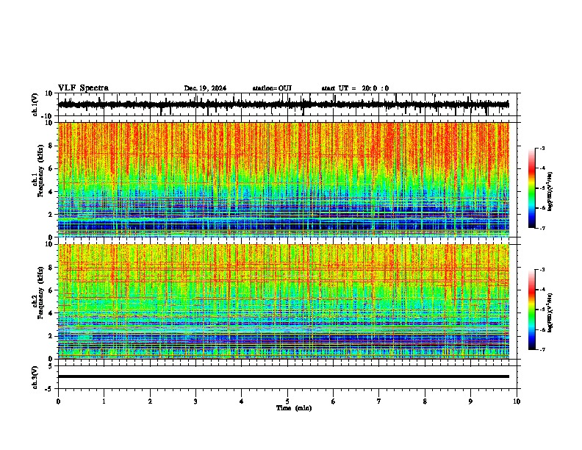The width and height of the screenshot is (582, 450).
Task: Click the "-7" label on ch.2 color scale
Action: tap(542, 349)
